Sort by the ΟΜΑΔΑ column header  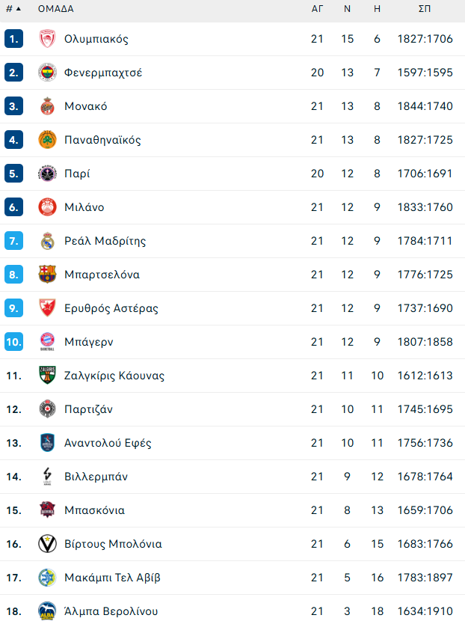(x=56, y=9)
